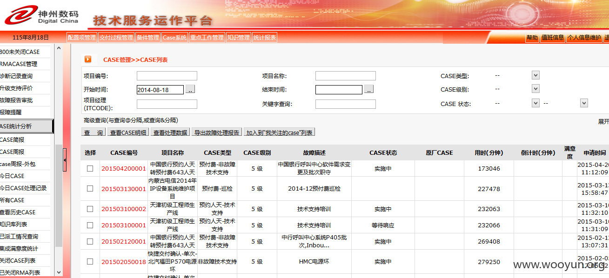Click the 开始时间 field showing 2014-08-18
This screenshot has width=609, height=278.
point(161,90)
